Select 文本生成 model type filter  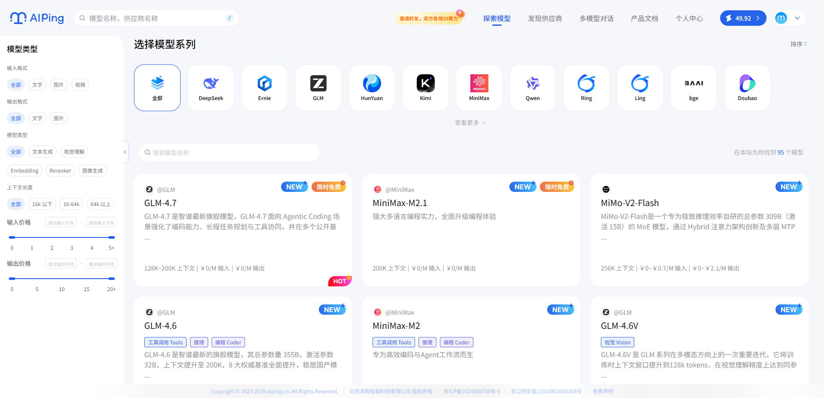point(42,152)
